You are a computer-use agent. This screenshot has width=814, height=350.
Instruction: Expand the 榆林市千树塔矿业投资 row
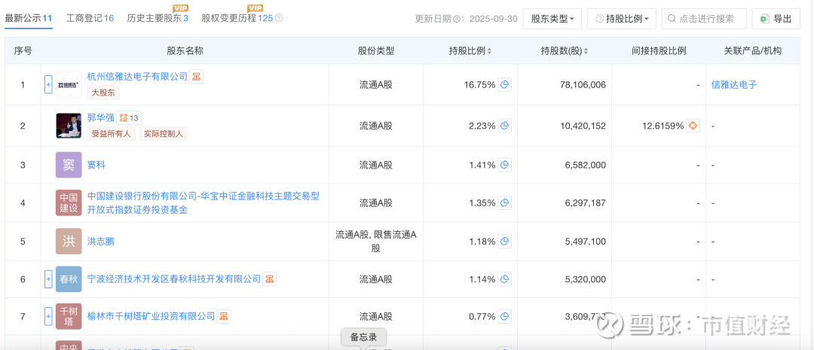(48, 316)
